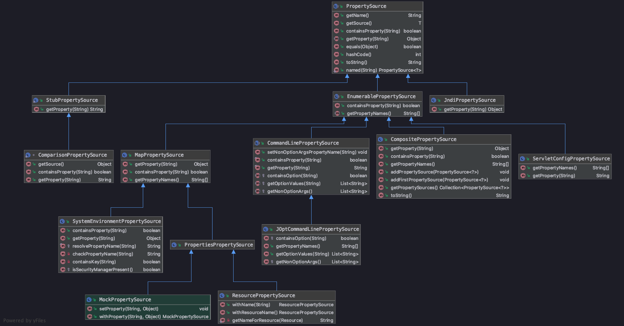Click the PropertiesPropertySource node

tap(213, 245)
